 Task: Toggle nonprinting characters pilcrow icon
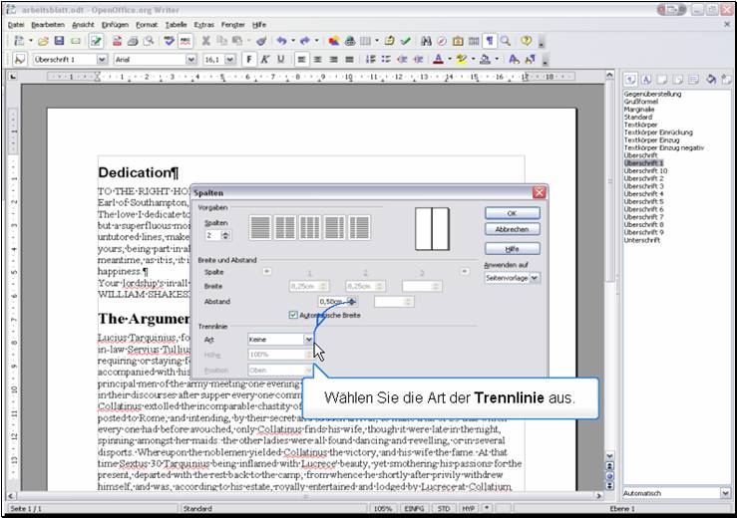490,41
